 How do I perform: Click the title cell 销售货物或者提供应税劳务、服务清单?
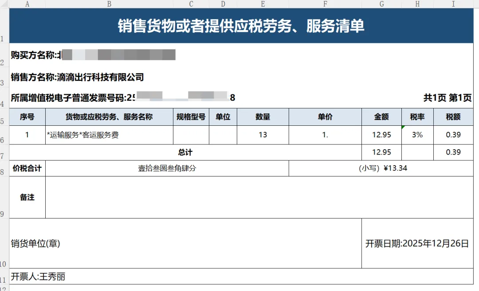pyautogui.click(x=241, y=26)
